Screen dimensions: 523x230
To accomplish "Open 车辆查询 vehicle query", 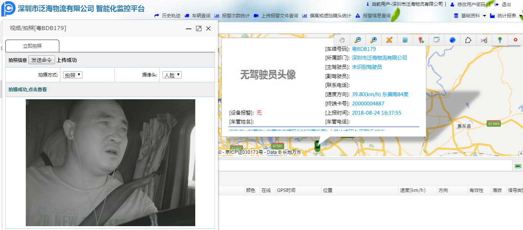I will tap(198, 16).
